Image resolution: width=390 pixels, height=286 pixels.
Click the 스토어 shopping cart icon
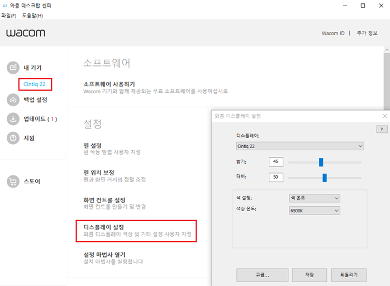pos(13,182)
